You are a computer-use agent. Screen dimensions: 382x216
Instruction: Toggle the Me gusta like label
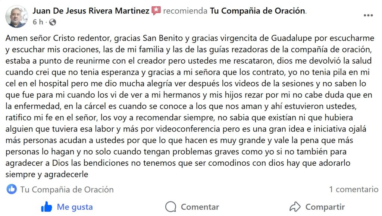pos(75,207)
